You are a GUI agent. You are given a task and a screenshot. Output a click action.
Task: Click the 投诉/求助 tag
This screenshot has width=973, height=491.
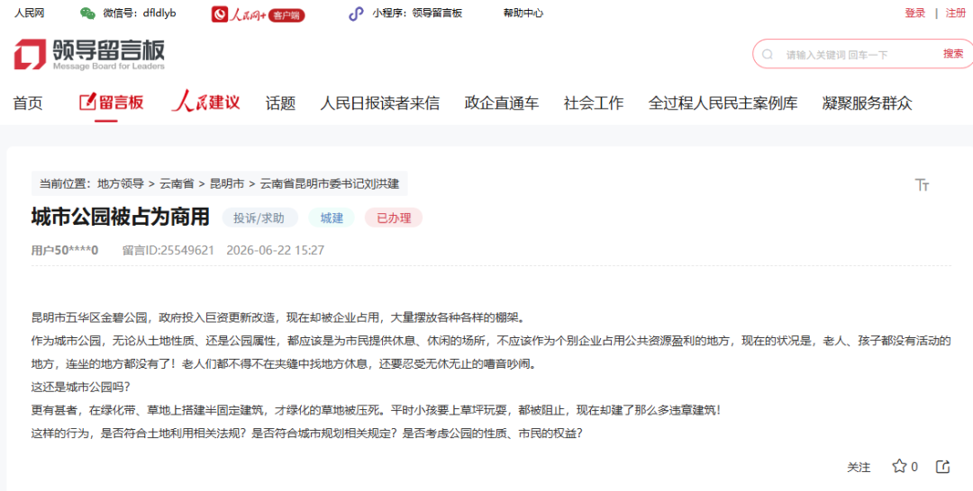pos(259,218)
